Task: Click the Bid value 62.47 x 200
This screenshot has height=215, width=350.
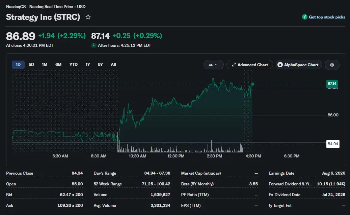Action: pos(71,194)
